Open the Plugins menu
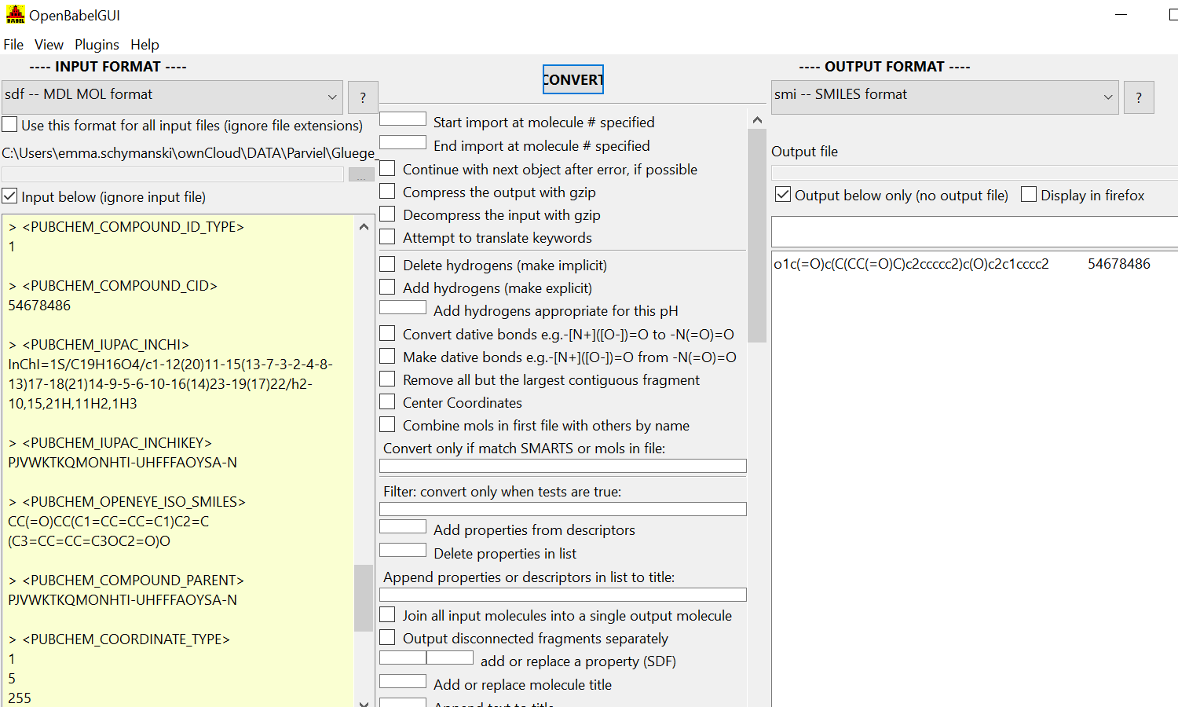1178x707 pixels. (x=97, y=45)
